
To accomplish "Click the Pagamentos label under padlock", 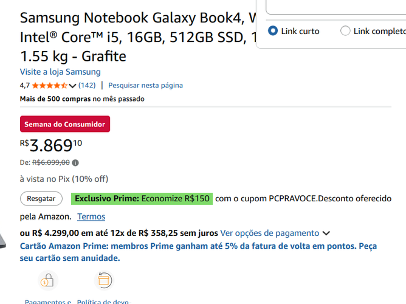I will [x=48, y=302].
